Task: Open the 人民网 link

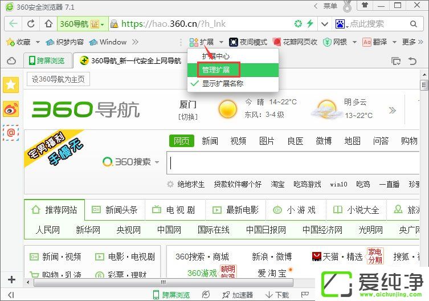Action: (x=47, y=230)
